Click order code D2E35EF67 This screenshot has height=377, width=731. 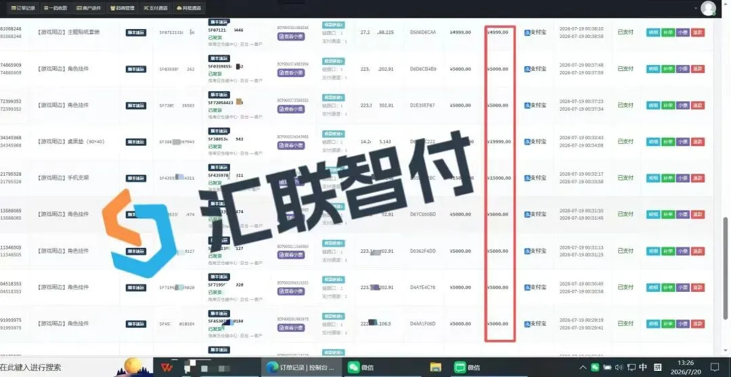(x=422, y=105)
